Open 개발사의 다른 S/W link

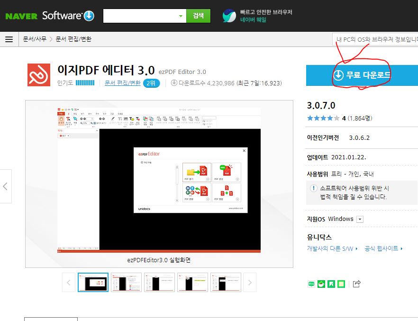pyautogui.click(x=332, y=249)
